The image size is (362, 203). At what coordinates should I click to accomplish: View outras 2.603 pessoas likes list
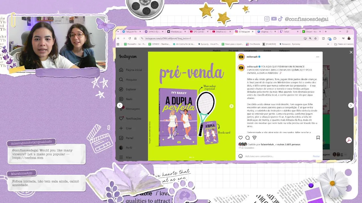(289, 144)
